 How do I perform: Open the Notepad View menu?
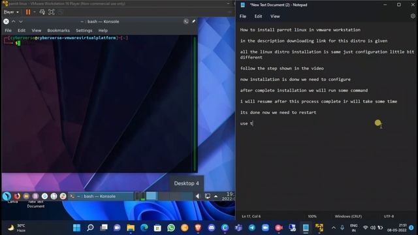[275, 16]
